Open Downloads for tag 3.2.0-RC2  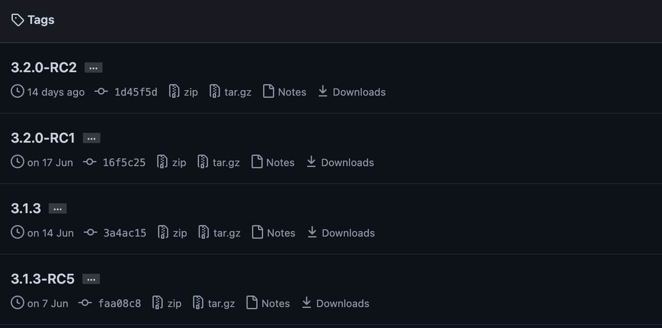pos(352,92)
